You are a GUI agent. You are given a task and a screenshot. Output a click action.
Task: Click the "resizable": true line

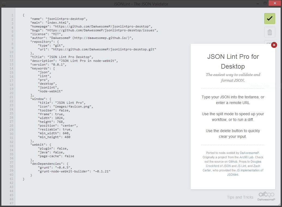(55, 129)
